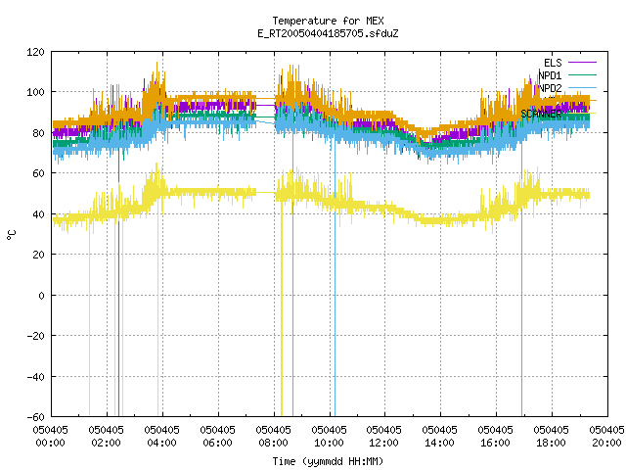Click the "08:00" x-axis time label
Viewport: 626px width, 470px height.
[x=273, y=443]
